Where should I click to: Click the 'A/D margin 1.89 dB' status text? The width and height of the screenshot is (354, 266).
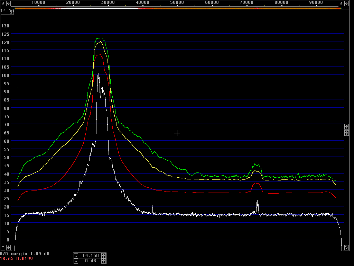25,254
